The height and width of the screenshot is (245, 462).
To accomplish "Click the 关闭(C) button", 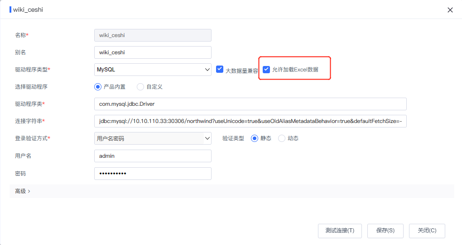I will pos(427,231).
